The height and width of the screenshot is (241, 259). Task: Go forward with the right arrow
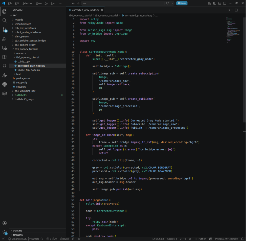[78, 3]
